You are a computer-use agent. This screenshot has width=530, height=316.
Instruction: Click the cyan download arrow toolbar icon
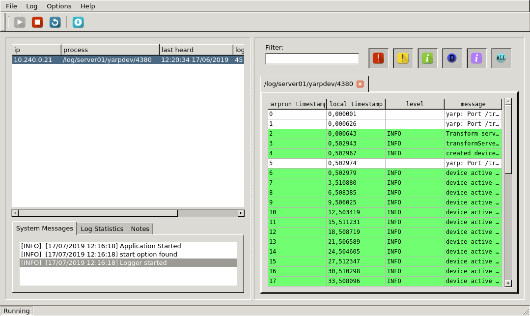click(78, 22)
